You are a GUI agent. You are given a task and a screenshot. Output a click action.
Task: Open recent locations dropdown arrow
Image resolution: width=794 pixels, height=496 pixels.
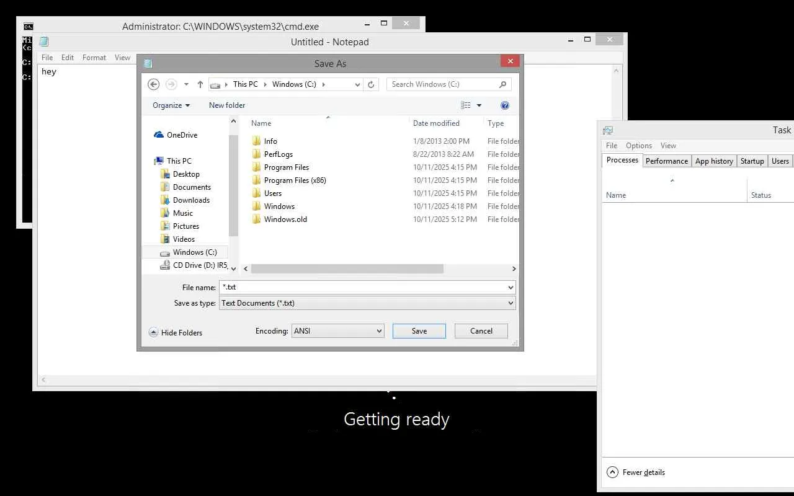coord(186,84)
